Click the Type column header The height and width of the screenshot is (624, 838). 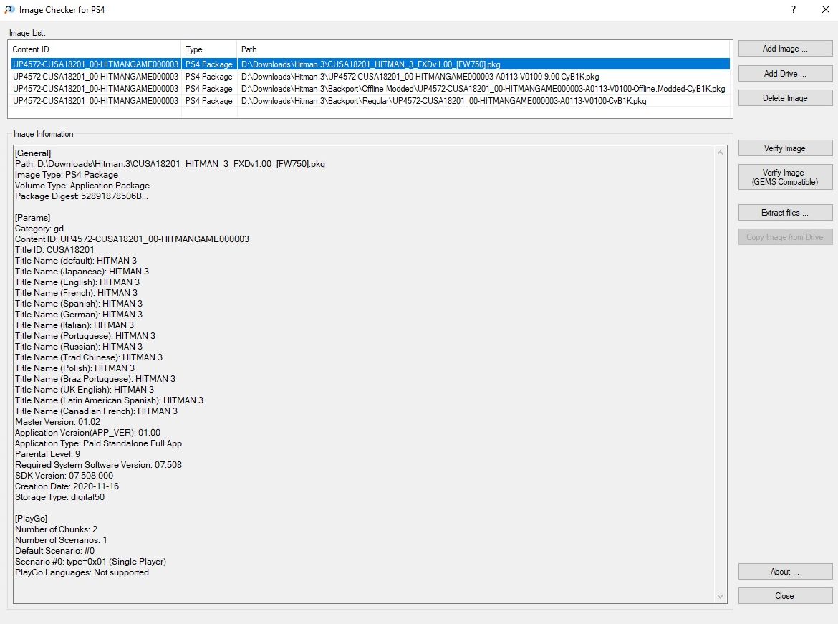(208, 49)
